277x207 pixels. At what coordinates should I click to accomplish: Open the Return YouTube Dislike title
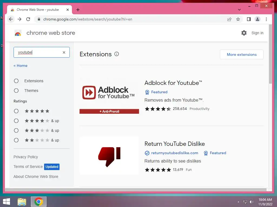click(x=174, y=144)
